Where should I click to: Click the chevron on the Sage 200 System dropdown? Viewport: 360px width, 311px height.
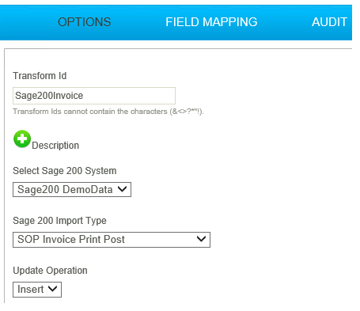[122, 189]
